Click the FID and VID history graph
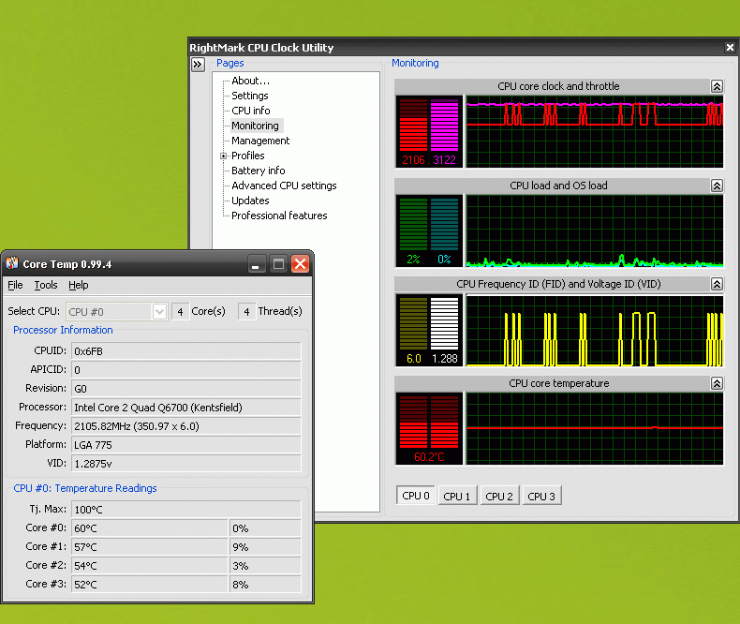This screenshot has width=740, height=624. click(x=595, y=330)
